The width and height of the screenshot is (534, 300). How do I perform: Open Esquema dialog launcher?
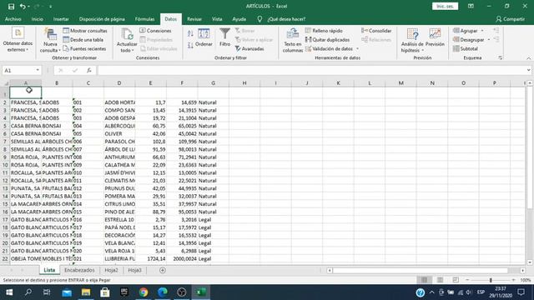501,57
